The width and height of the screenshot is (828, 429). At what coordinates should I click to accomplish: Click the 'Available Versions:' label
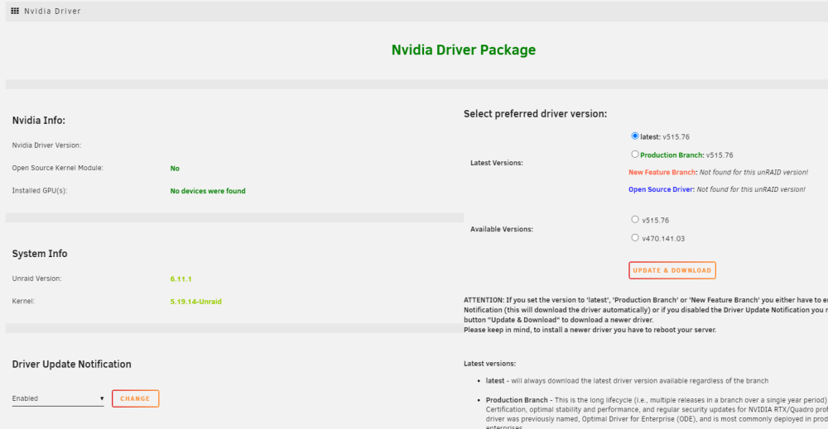pyautogui.click(x=502, y=229)
